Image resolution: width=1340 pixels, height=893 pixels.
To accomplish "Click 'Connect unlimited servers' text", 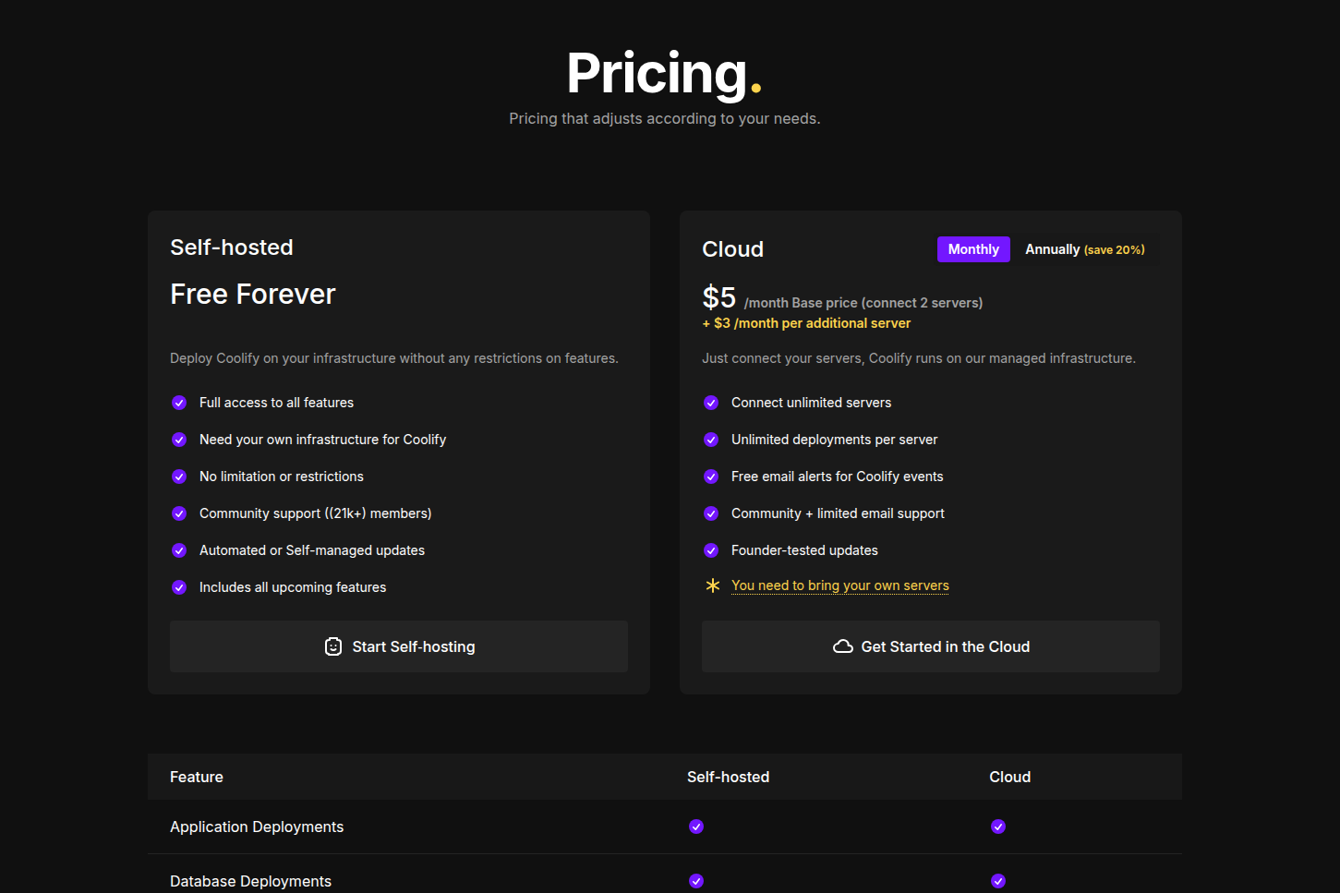I will pos(812,403).
